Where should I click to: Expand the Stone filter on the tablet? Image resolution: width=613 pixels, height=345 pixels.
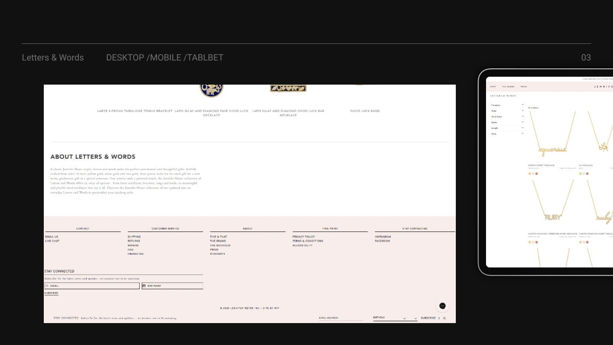click(x=507, y=122)
